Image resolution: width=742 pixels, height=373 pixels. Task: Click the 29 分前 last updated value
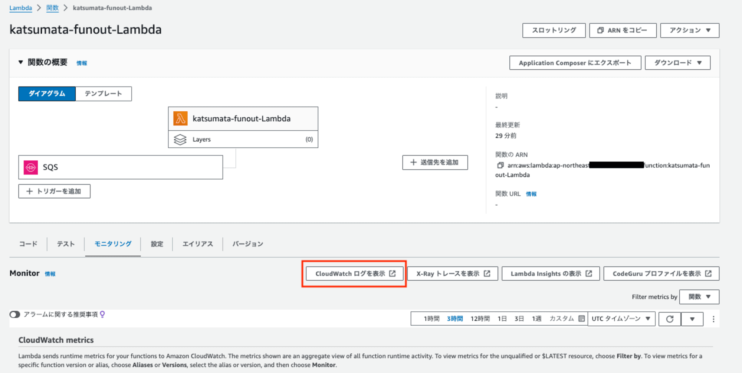coord(506,136)
